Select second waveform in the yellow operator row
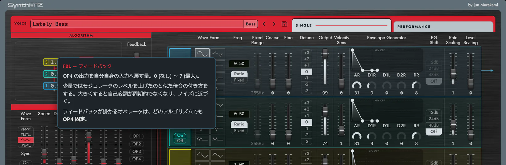506x165 pixels. [218, 155]
